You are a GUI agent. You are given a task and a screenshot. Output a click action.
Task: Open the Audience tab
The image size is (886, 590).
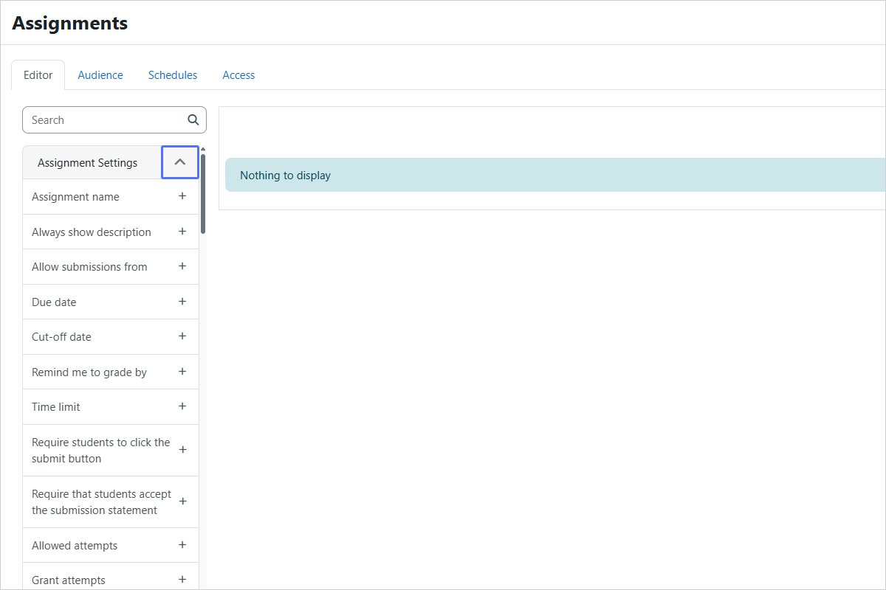(100, 75)
